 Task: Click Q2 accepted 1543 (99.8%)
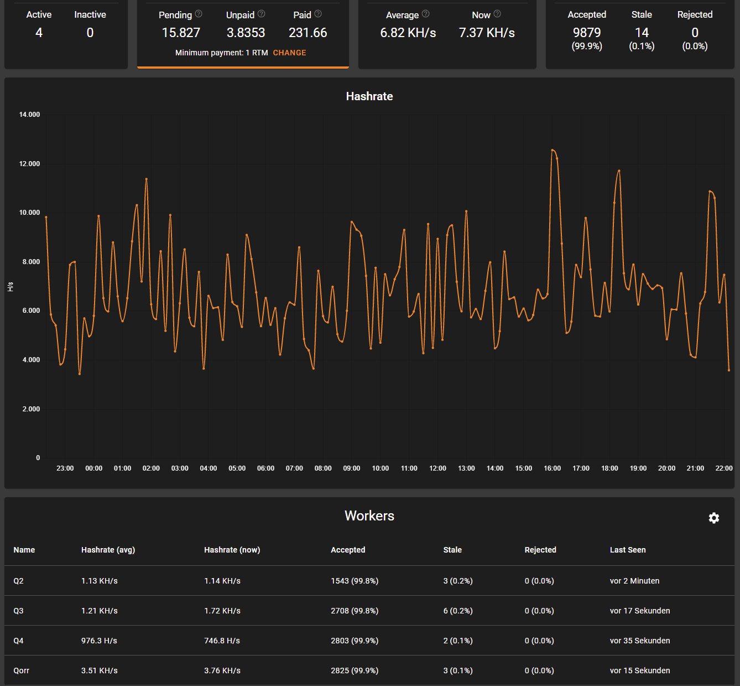pos(355,581)
